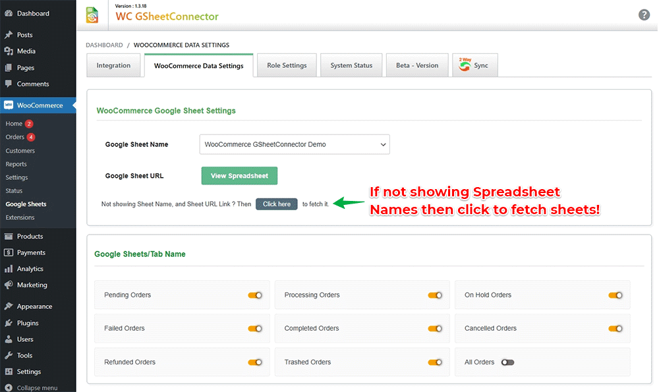Click the Pages icon in the sidebar
The width and height of the screenshot is (659, 392).
click(9, 68)
